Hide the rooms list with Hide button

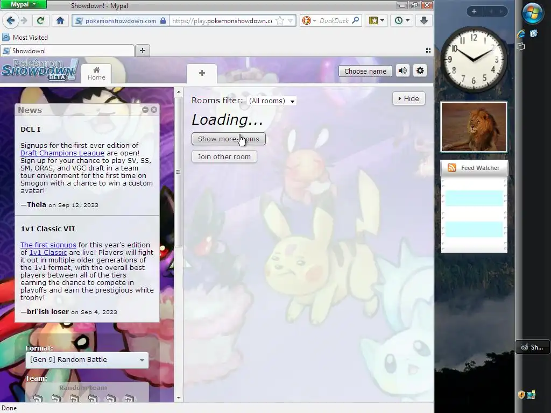point(409,99)
